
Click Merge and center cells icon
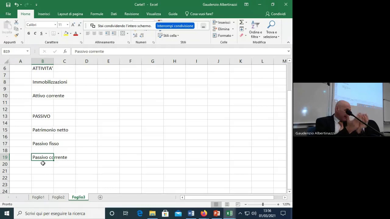click(x=123, y=33)
